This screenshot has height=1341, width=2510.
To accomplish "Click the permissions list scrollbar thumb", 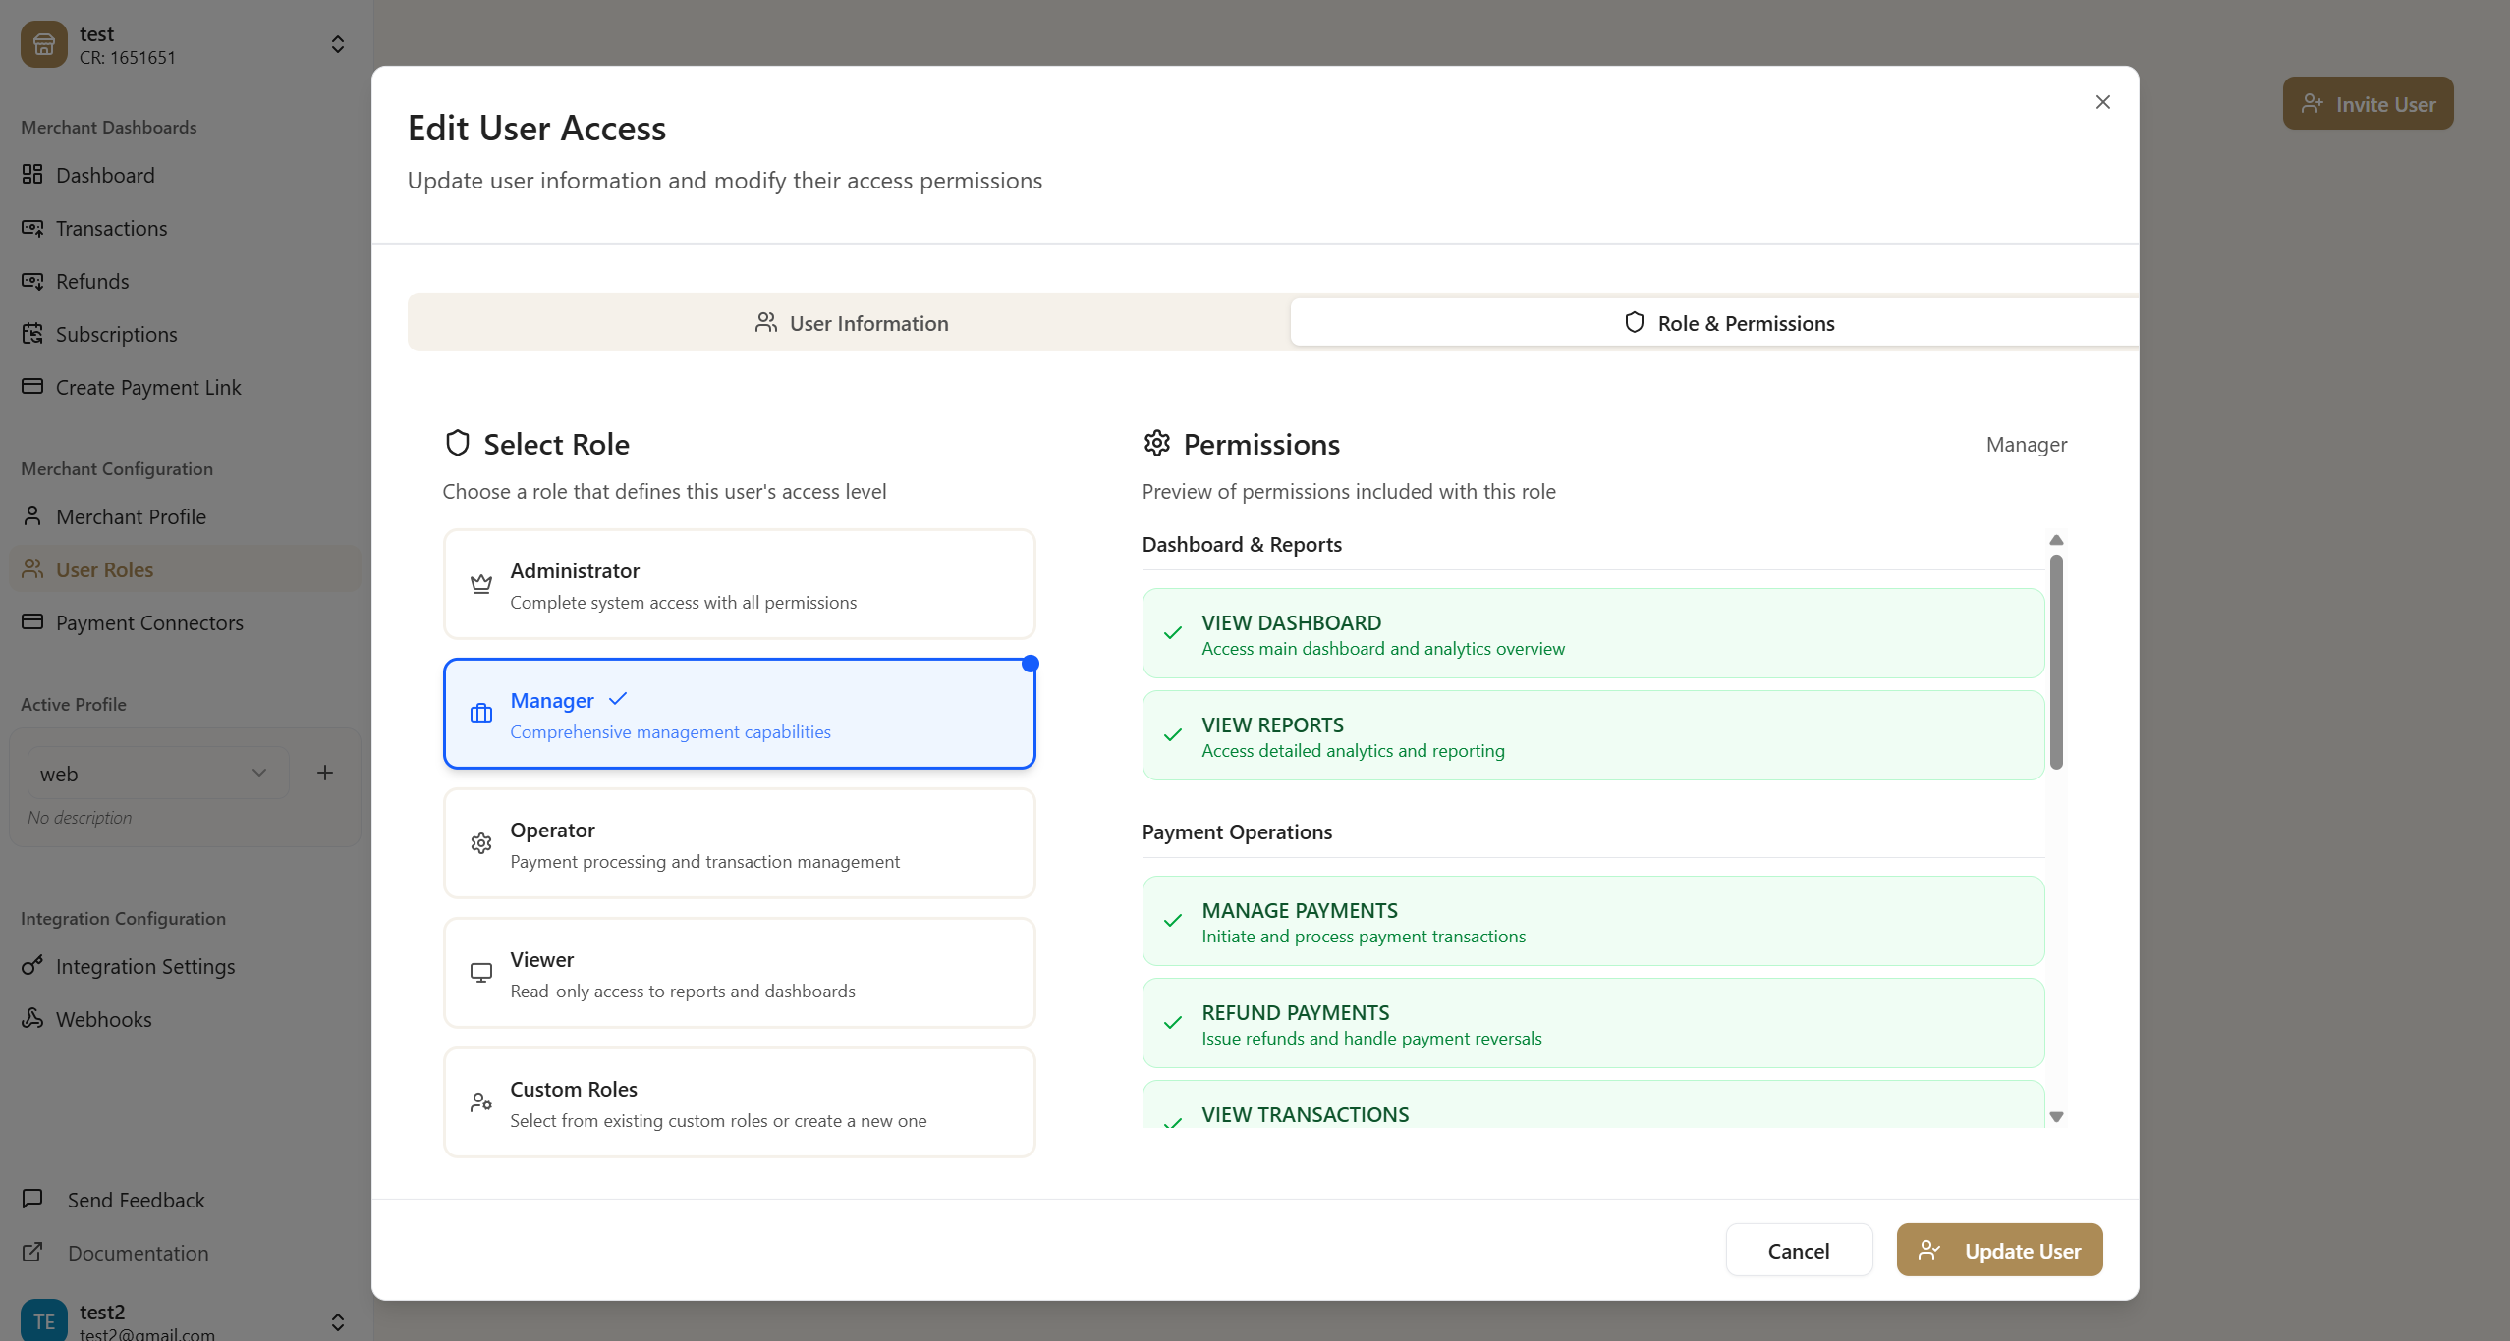I will click(2056, 663).
